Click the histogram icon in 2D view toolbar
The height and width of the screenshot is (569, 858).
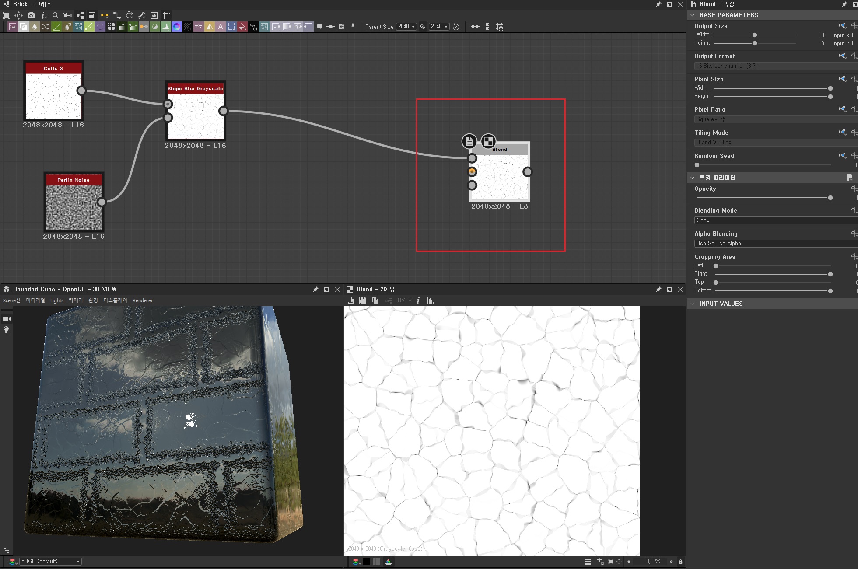tap(431, 300)
